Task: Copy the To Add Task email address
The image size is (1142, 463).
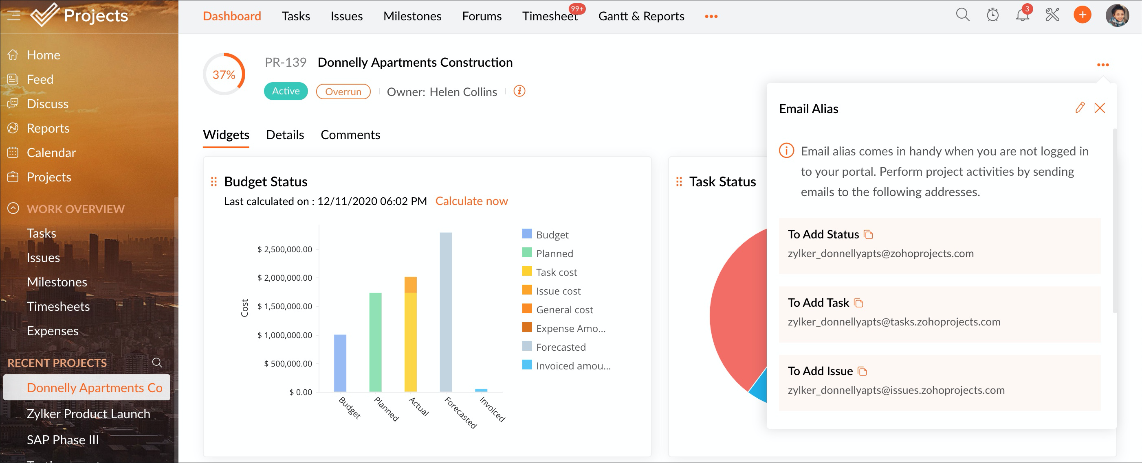Action: [859, 303]
